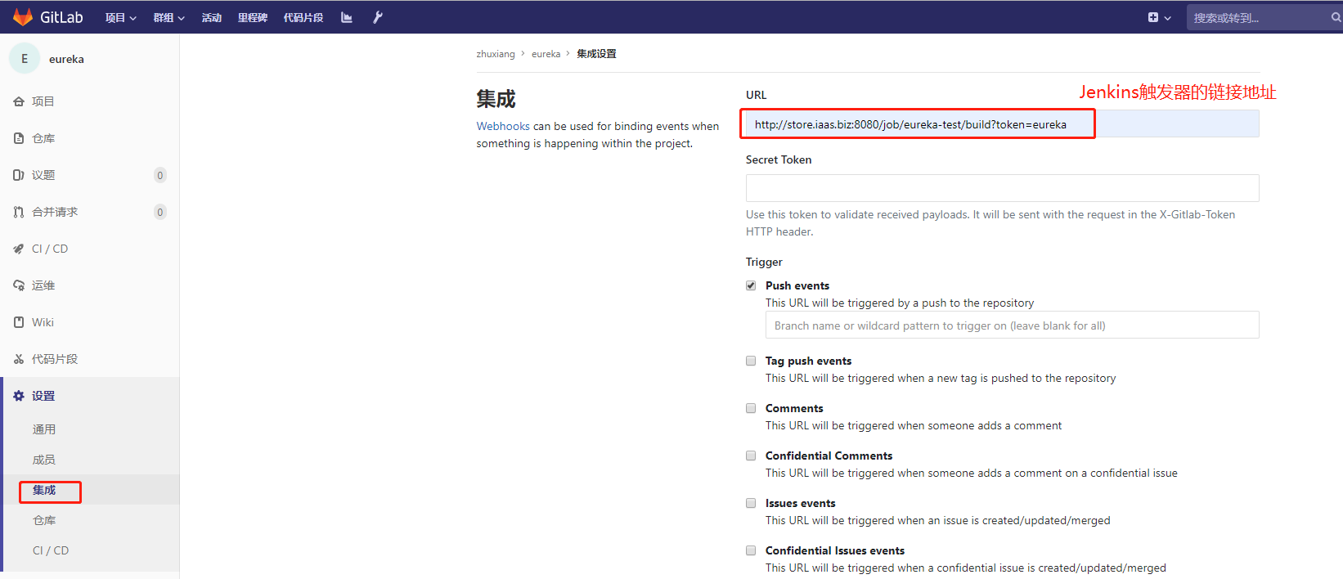Image resolution: width=1343 pixels, height=579 pixels.
Task: Click the Secret Token input field
Action: 1002,188
